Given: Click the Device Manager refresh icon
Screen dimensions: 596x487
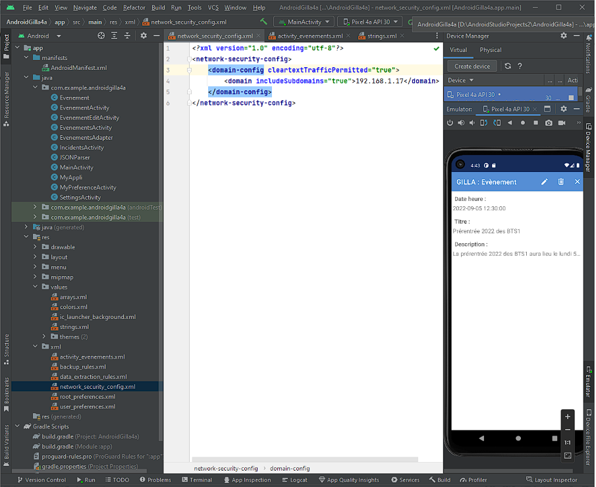Looking at the screenshot, I should click(508, 66).
